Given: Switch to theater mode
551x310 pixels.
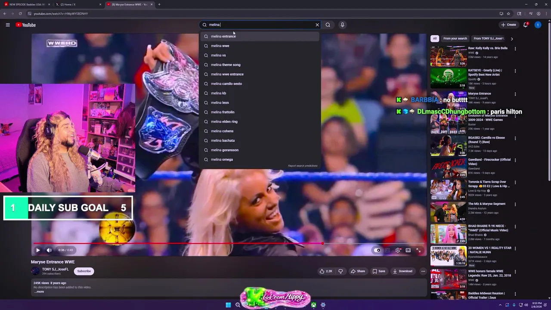Looking at the screenshot, I should click(408, 250).
